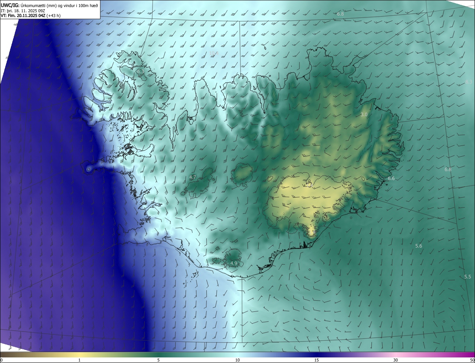Click the '50' tick on the colour scale
This screenshot has height=363, width=475.
472,360
